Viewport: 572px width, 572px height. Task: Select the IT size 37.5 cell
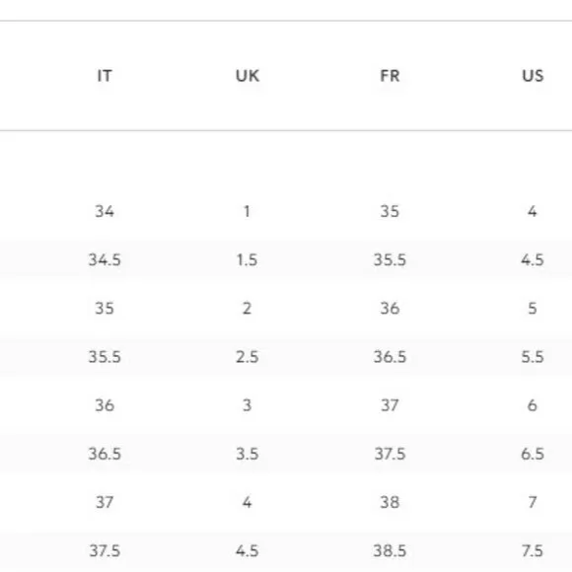(105, 551)
